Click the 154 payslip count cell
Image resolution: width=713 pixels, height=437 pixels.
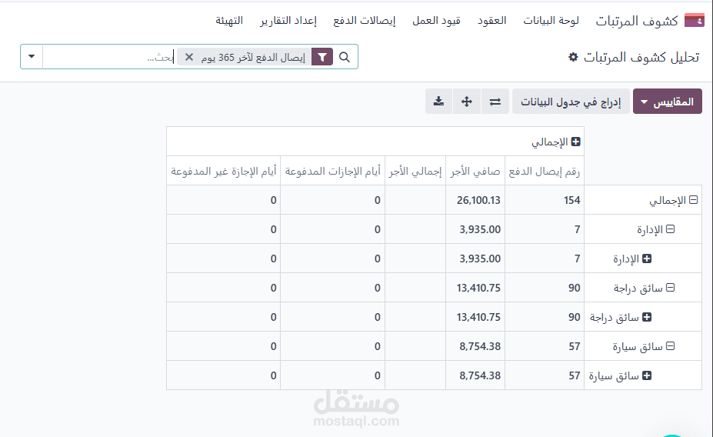545,200
